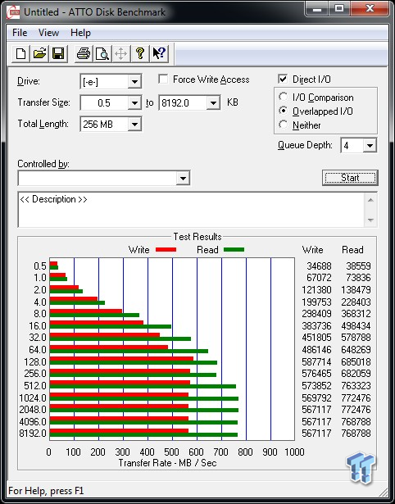Expand the Queue Depth dropdown
Screen dimensions: 395x504
370,146
